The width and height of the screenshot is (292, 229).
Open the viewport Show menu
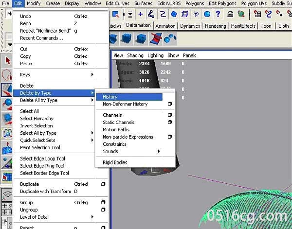173,55
